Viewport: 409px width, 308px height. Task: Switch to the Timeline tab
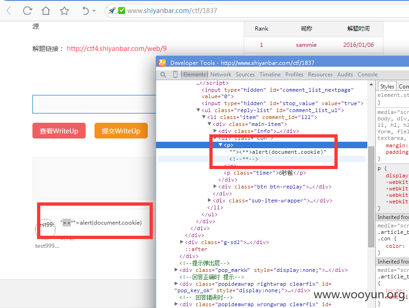coord(270,75)
